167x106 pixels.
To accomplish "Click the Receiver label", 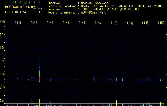I will [54, 9].
